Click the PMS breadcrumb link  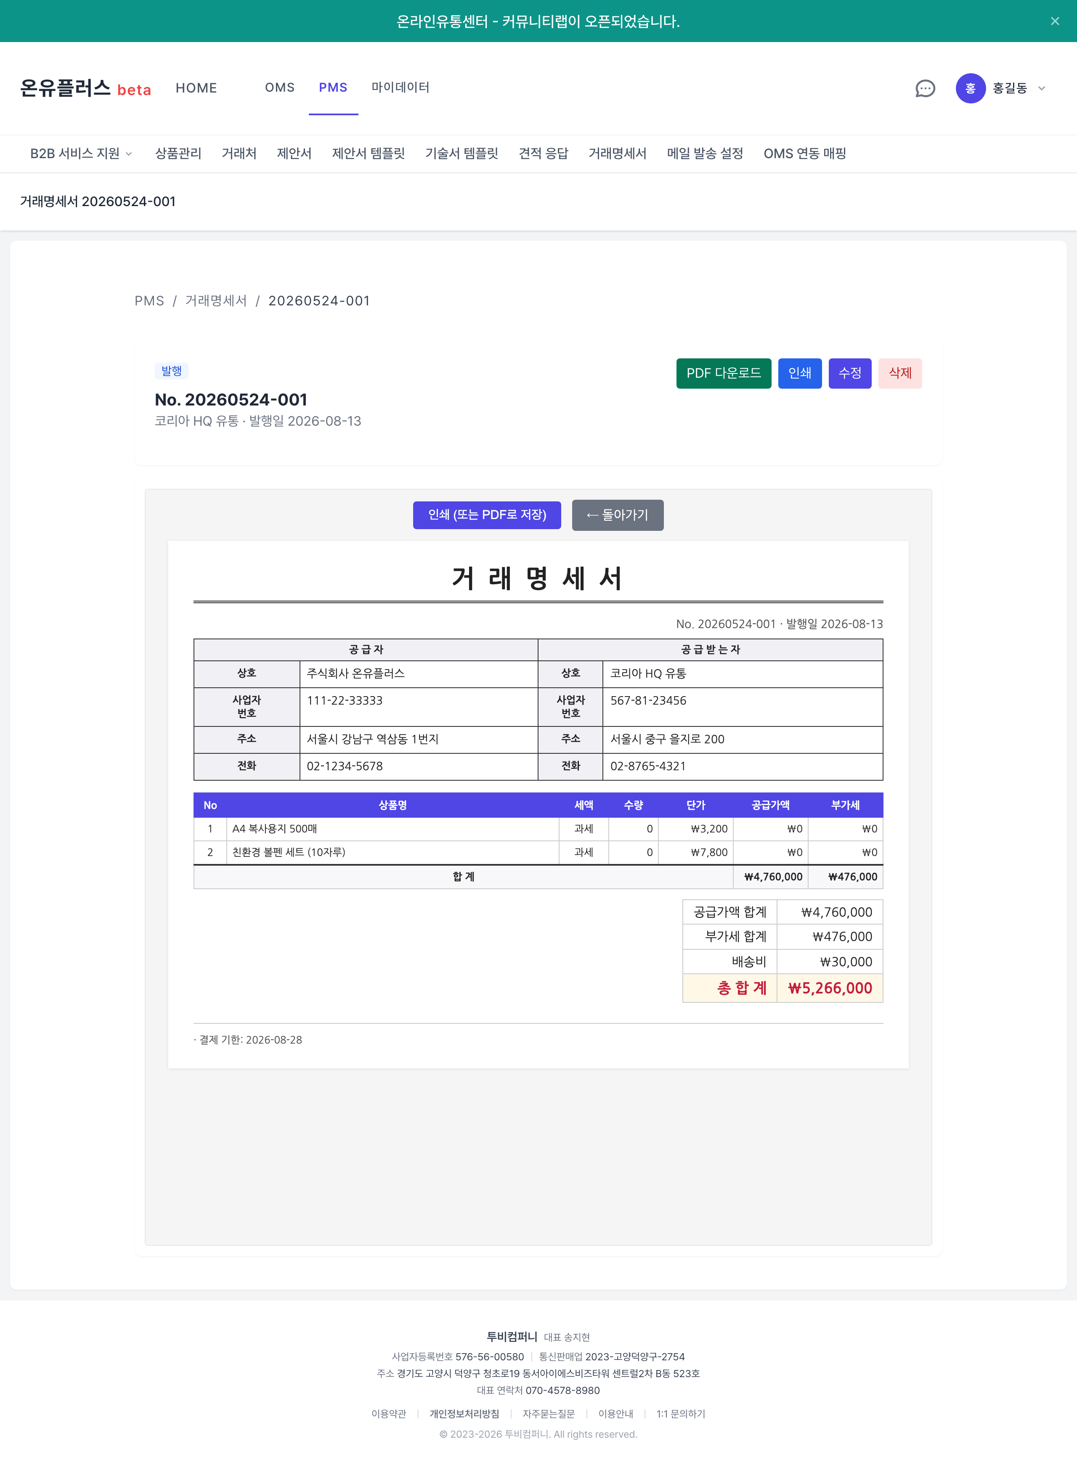[149, 300]
